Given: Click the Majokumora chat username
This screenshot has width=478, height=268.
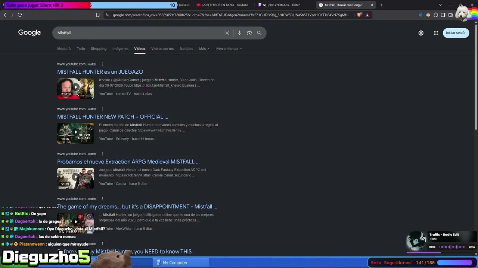Looking at the screenshot, I should 31,229.
